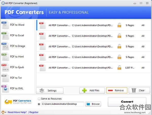Click the PDF file icon in the second row

(x=42, y=36)
